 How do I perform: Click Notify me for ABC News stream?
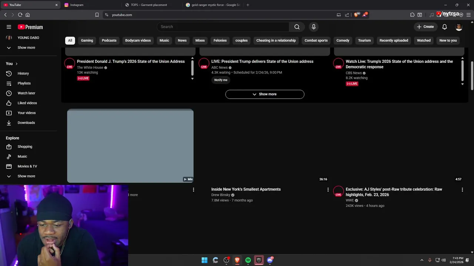(x=221, y=80)
